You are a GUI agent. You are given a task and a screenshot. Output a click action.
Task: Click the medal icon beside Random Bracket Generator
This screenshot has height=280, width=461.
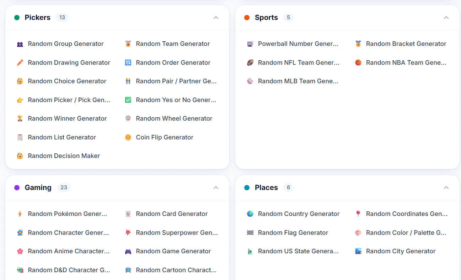coord(358,44)
